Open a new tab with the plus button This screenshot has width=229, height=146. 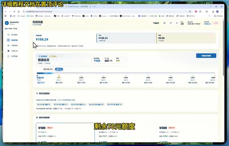tap(95, 6)
